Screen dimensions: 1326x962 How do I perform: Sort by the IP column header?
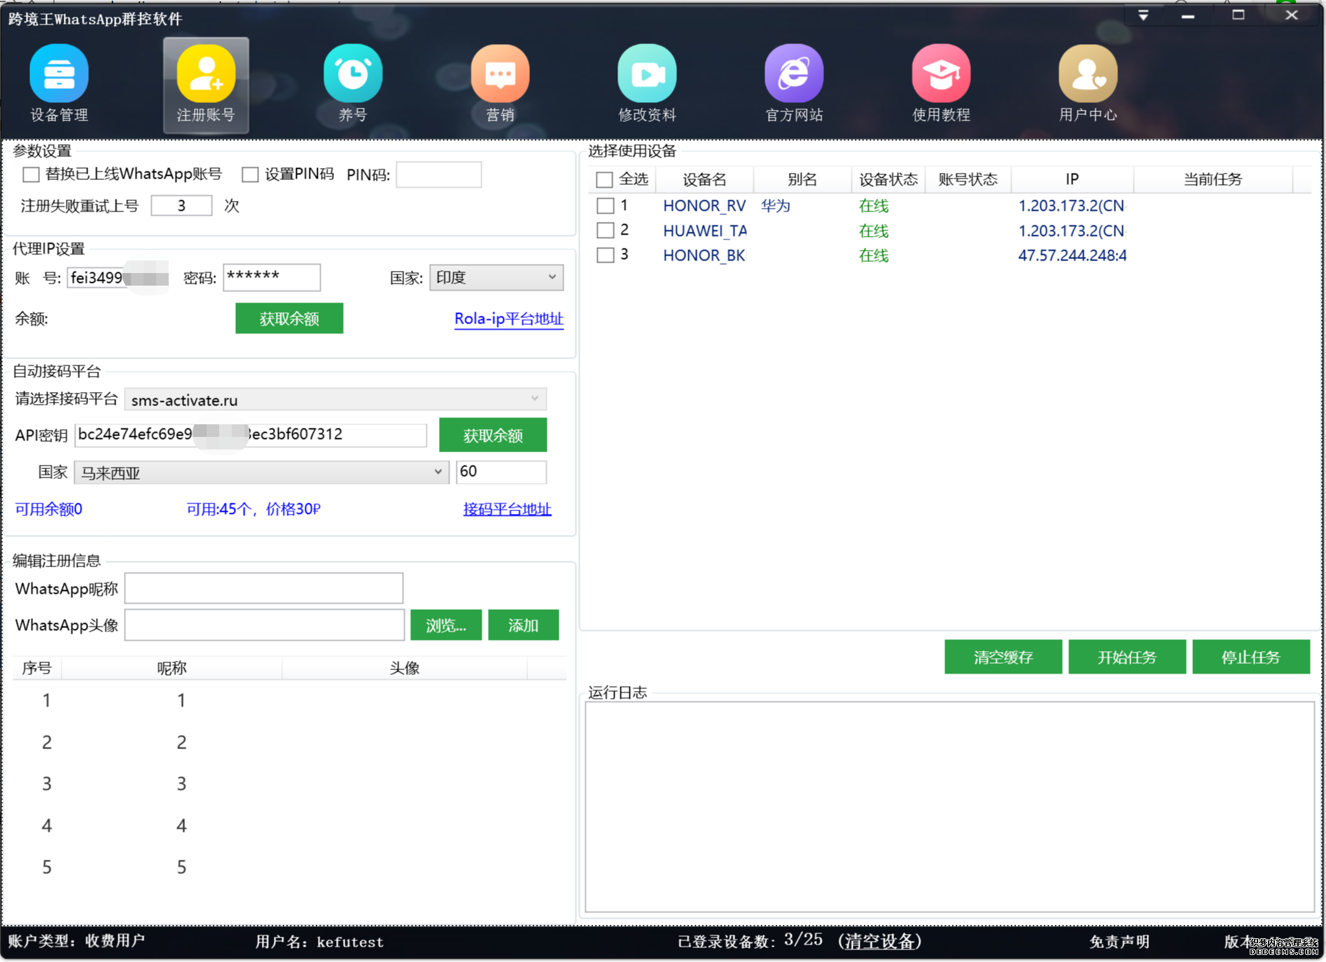click(x=1072, y=180)
